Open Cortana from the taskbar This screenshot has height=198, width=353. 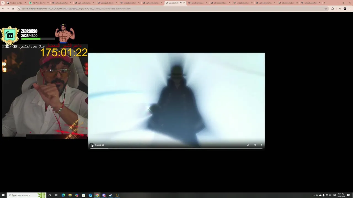tap(50, 195)
